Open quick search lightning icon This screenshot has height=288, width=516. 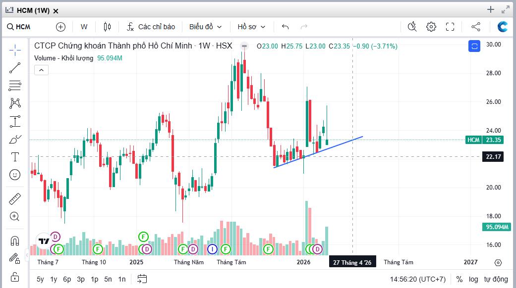tap(412, 27)
